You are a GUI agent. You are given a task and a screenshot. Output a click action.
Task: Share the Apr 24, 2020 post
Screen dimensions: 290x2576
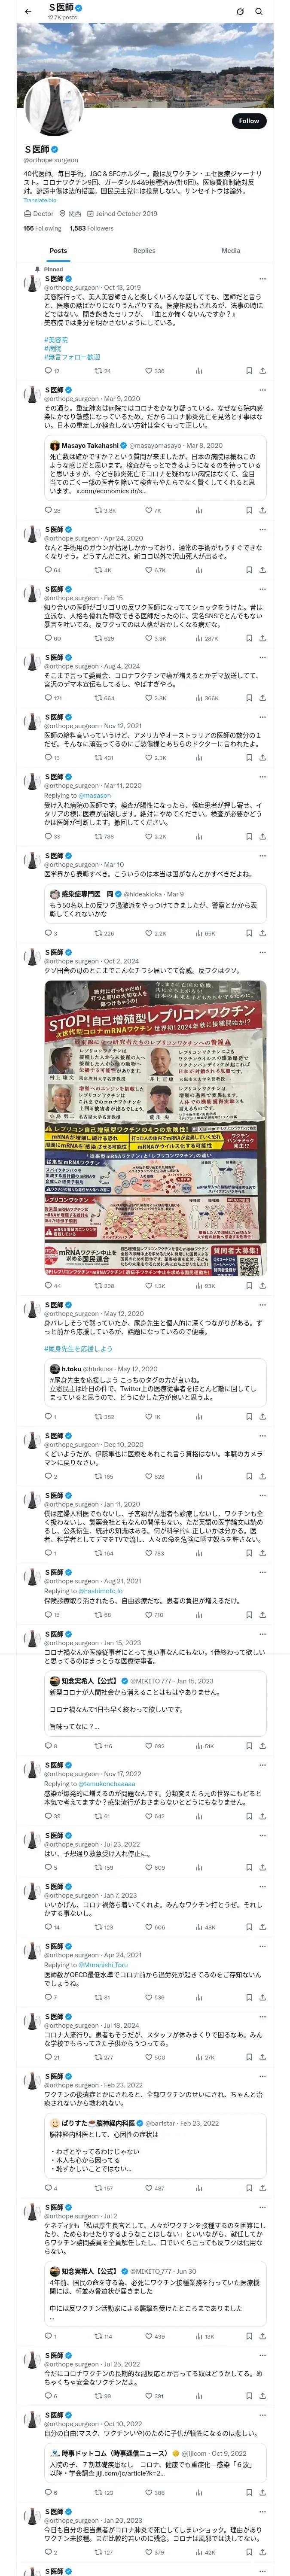click(262, 570)
